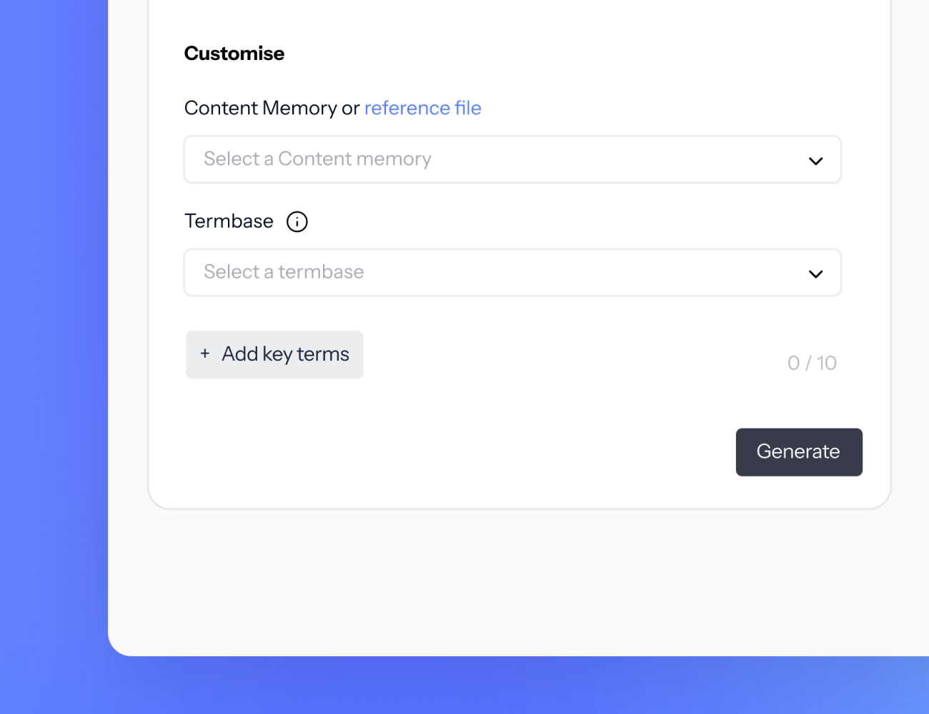Click the chevron arrow in Content memory field
Image resolution: width=929 pixels, height=714 pixels.
pos(815,161)
